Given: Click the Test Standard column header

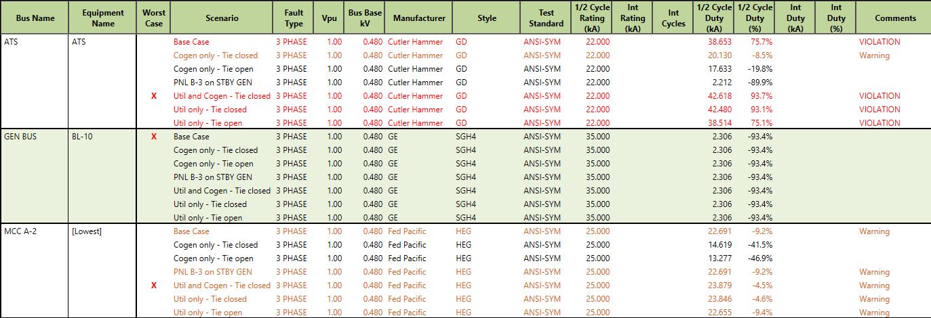Looking at the screenshot, I should click(x=546, y=18).
